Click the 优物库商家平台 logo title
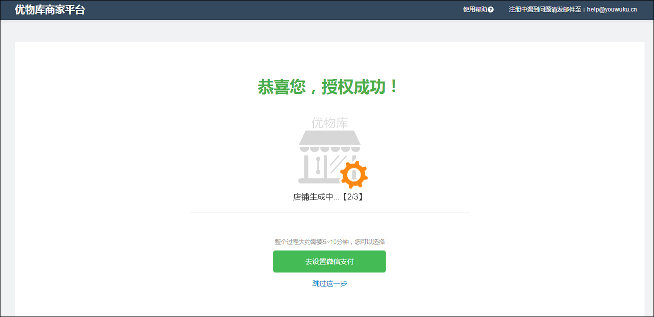This screenshot has height=317, width=654. [50, 9]
